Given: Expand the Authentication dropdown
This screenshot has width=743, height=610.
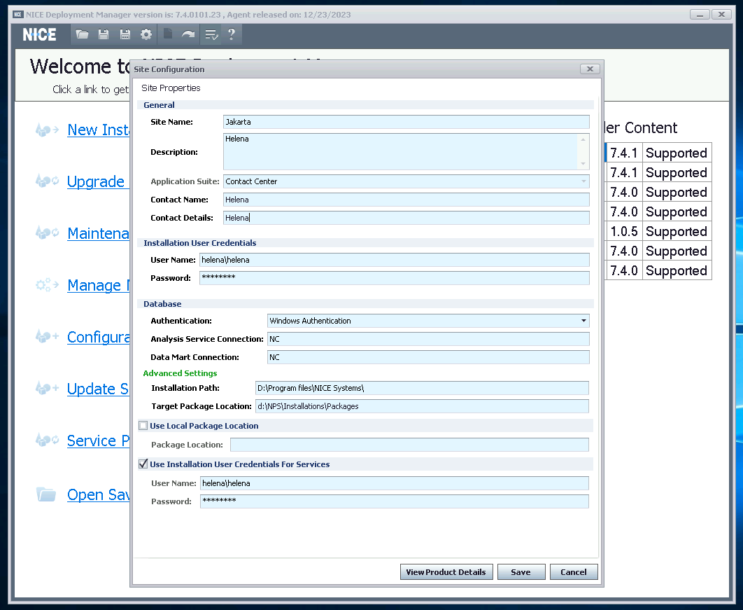Looking at the screenshot, I should [x=583, y=321].
